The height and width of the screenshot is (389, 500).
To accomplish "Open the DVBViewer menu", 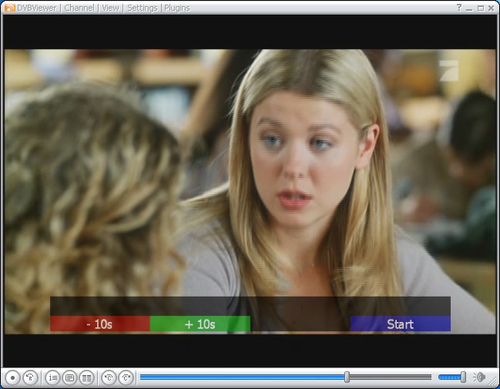I will [x=36, y=8].
